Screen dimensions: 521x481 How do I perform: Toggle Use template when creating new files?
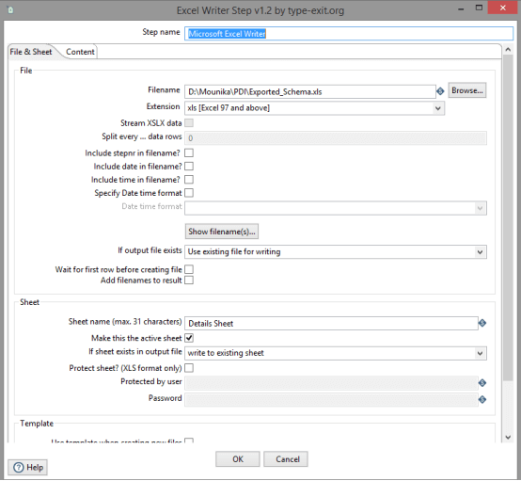pyautogui.click(x=189, y=441)
